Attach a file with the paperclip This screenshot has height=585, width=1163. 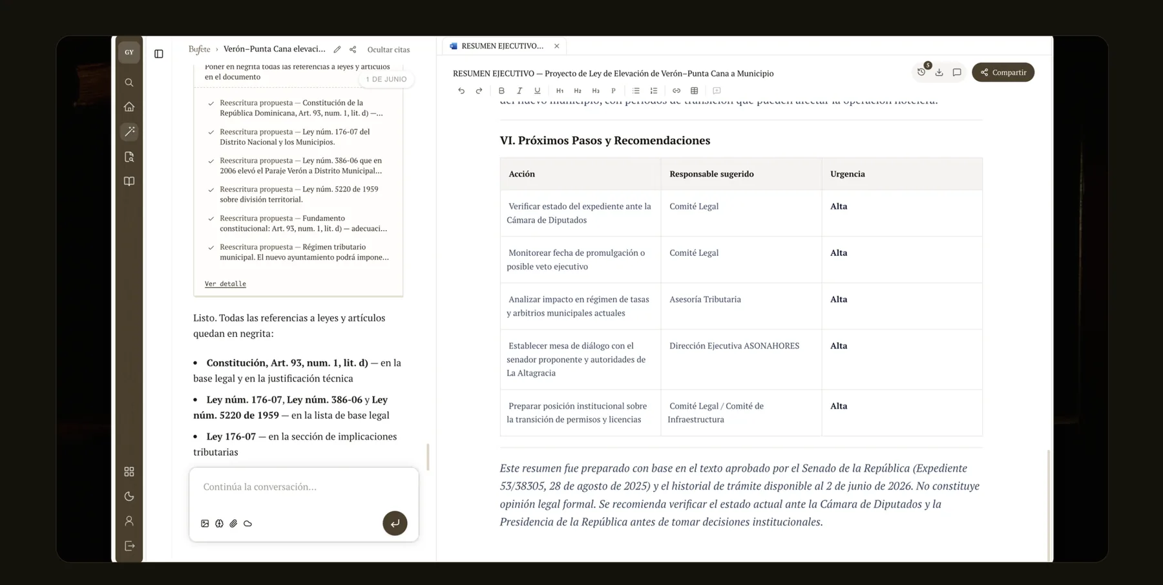click(x=233, y=524)
